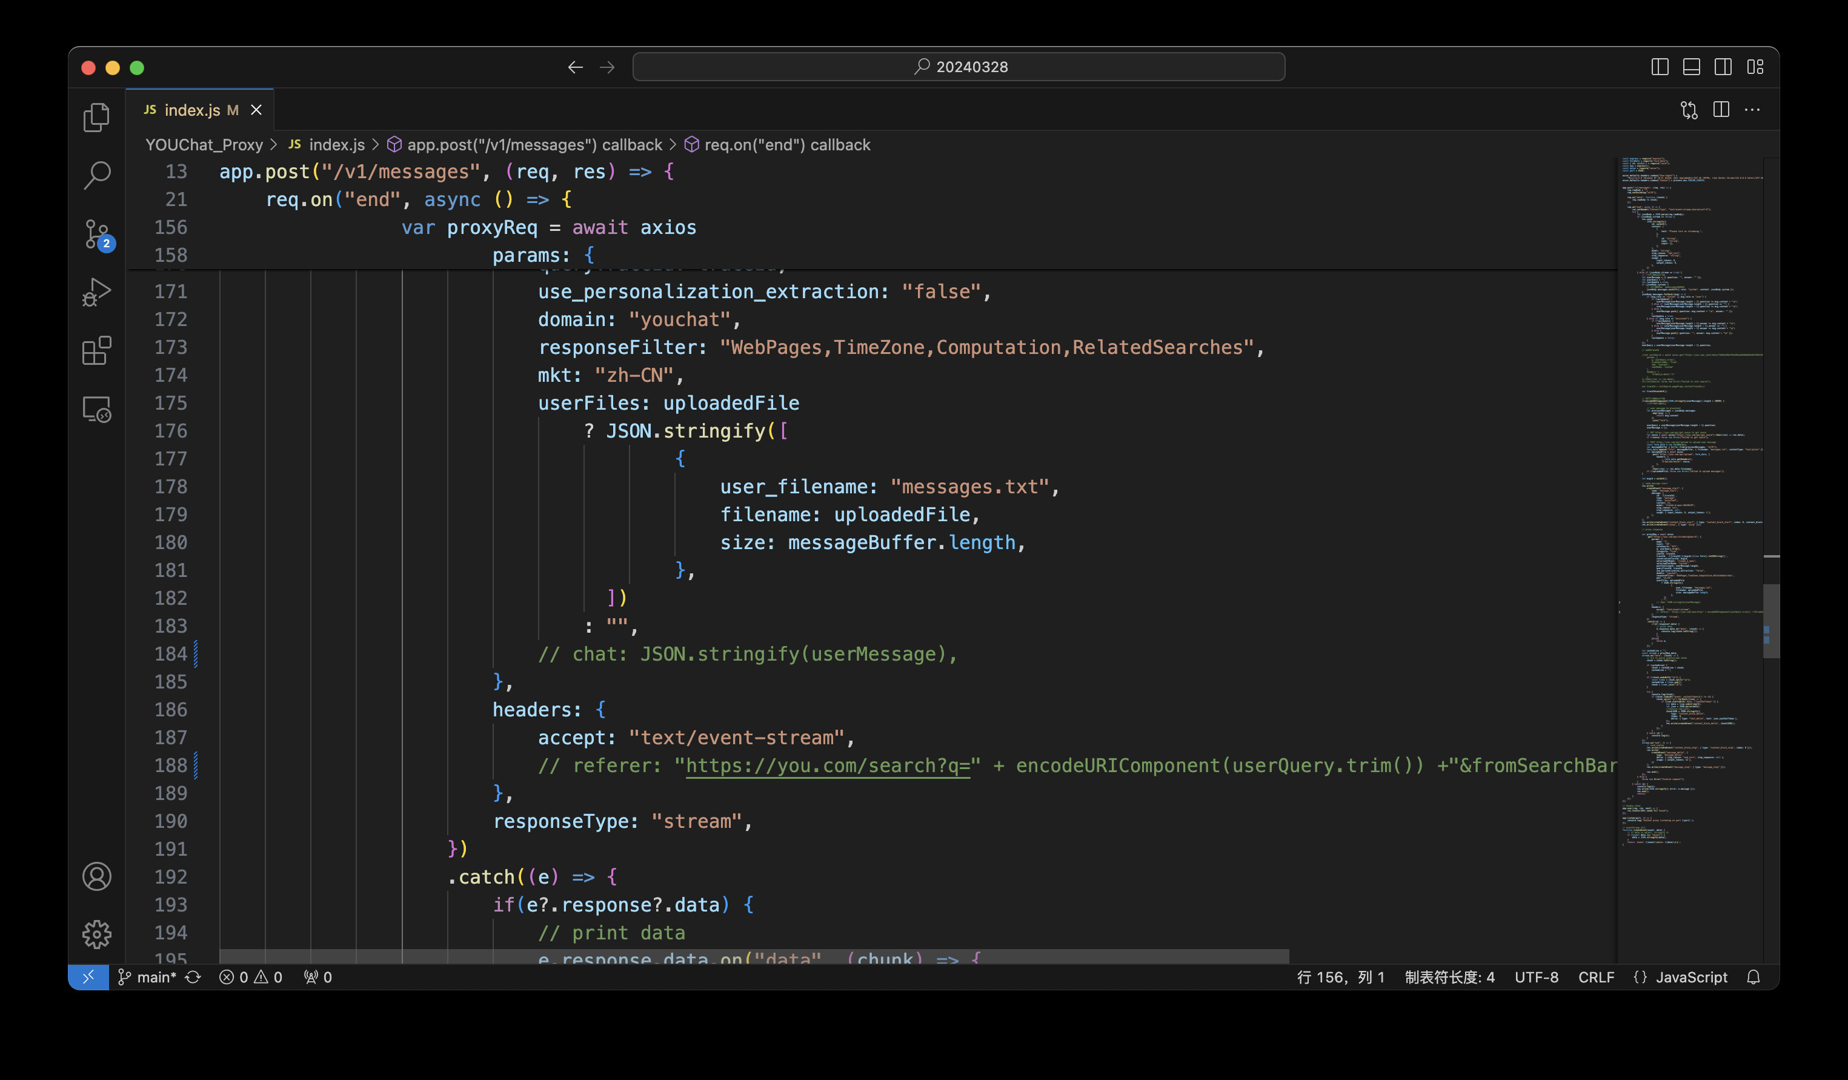This screenshot has width=1848, height=1080.
Task: Open the Search view in activity bar
Action: coord(96,175)
